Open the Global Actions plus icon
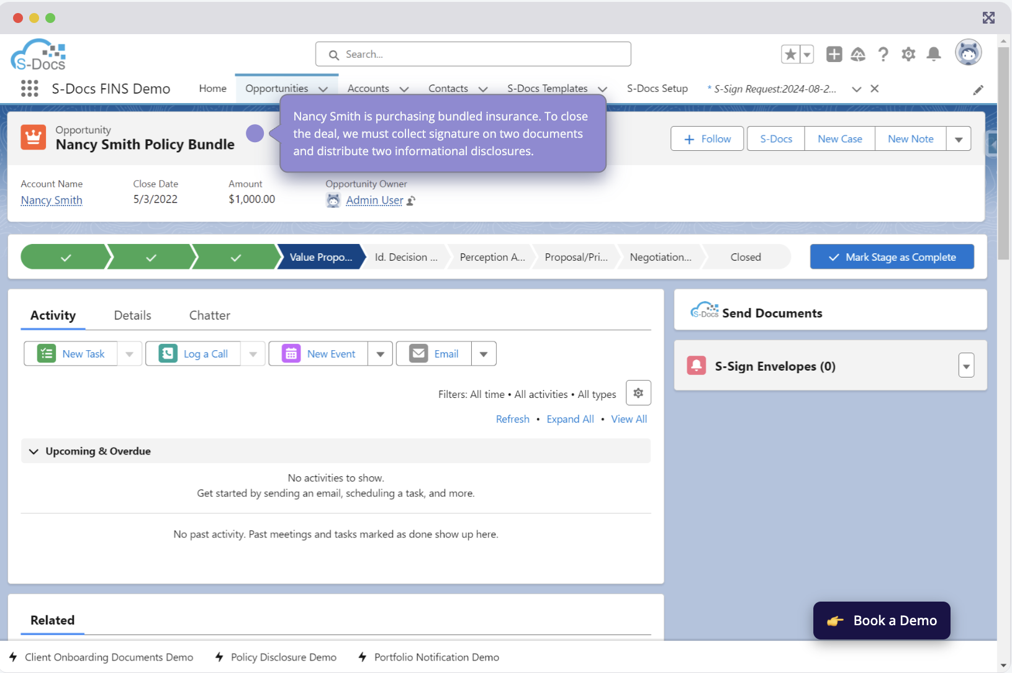This screenshot has width=1012, height=673. point(834,55)
